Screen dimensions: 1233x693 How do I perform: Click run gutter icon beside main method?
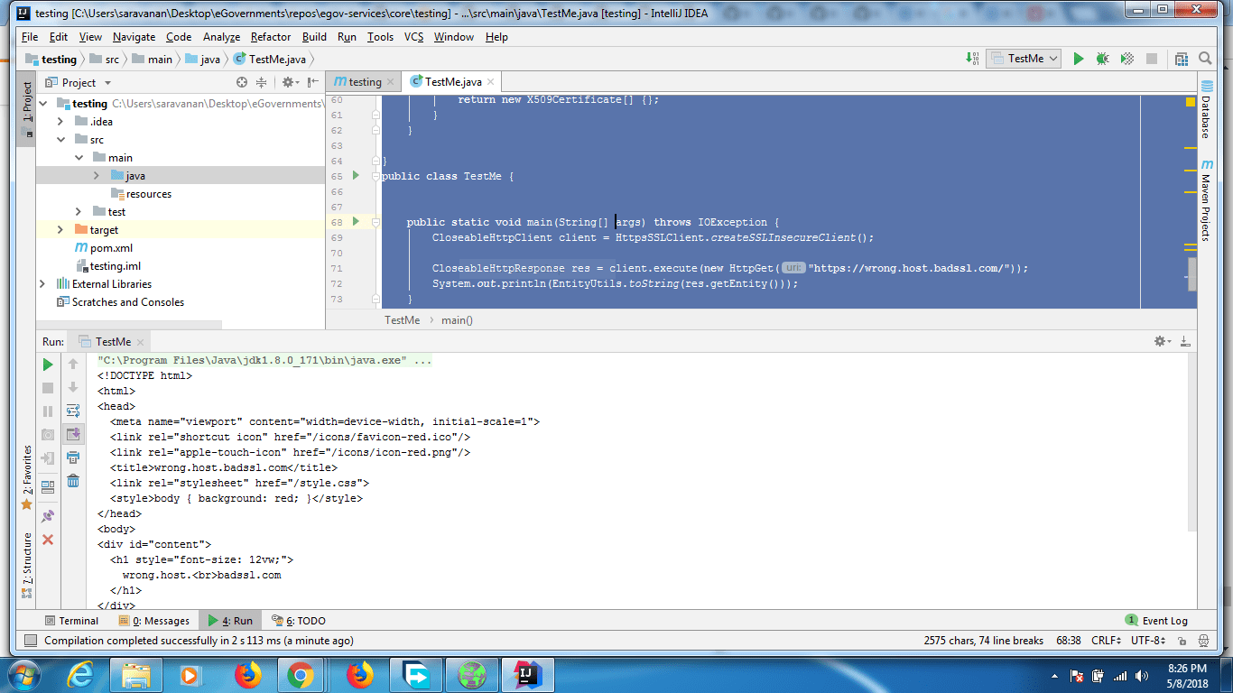click(356, 222)
